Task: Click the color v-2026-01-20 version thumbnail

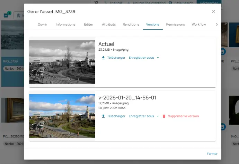Action: (62, 116)
